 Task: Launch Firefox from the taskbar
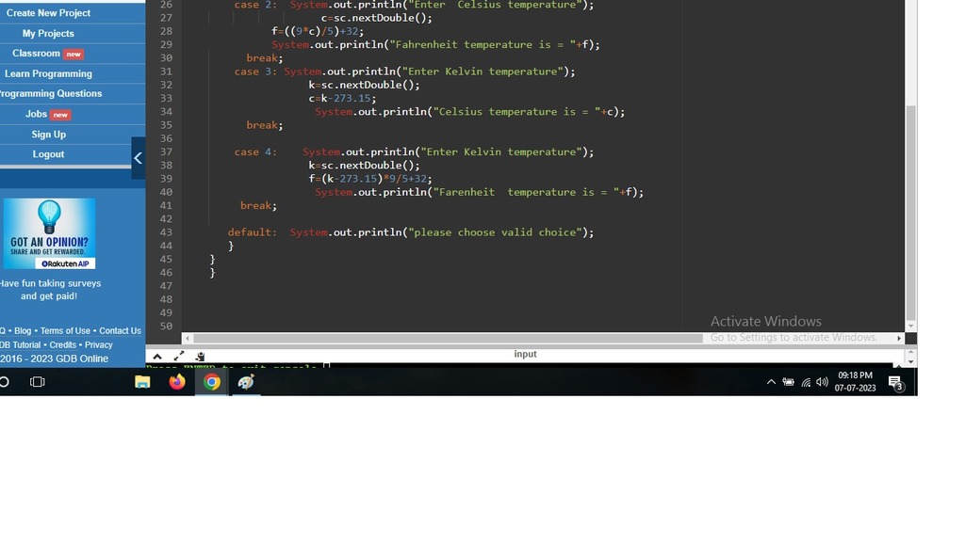(177, 382)
